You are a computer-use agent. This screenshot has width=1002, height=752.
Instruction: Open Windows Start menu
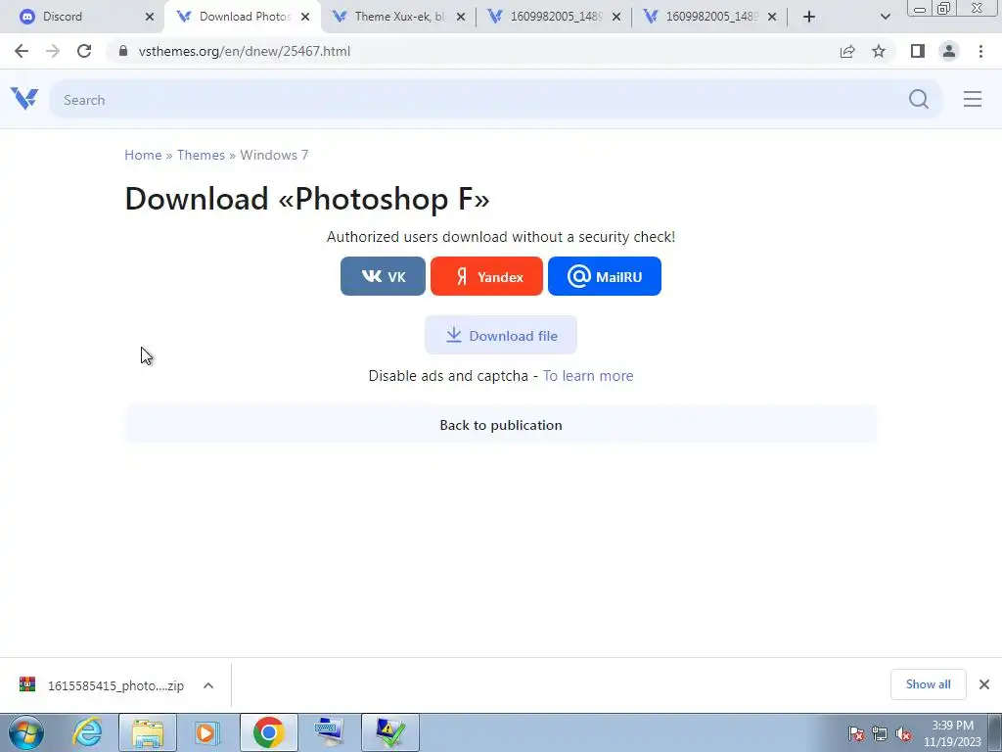(26, 732)
